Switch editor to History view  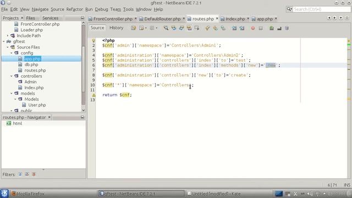116,28
